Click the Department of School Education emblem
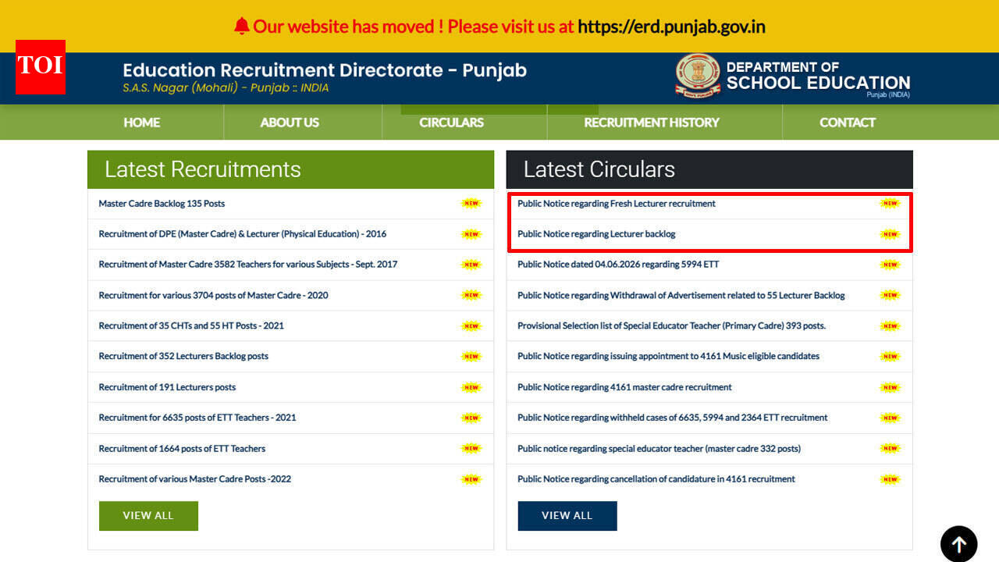This screenshot has height=562, width=999. (x=698, y=76)
